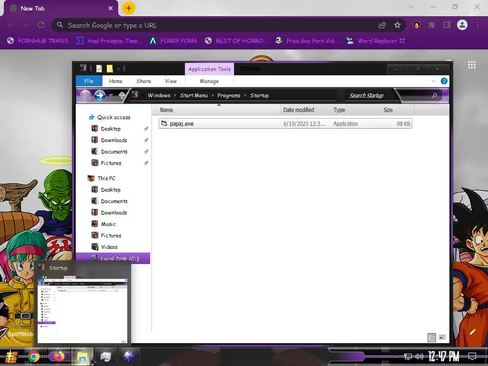Go up one folder level
Viewport: 488px width, 366px height.
122,95
